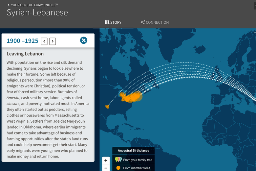Click the large orange cluster over eastern US
The width and height of the screenshot is (256, 171).
pos(131,97)
